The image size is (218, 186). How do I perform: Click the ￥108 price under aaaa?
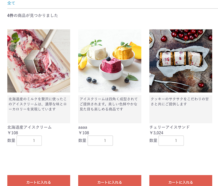pos(84,133)
